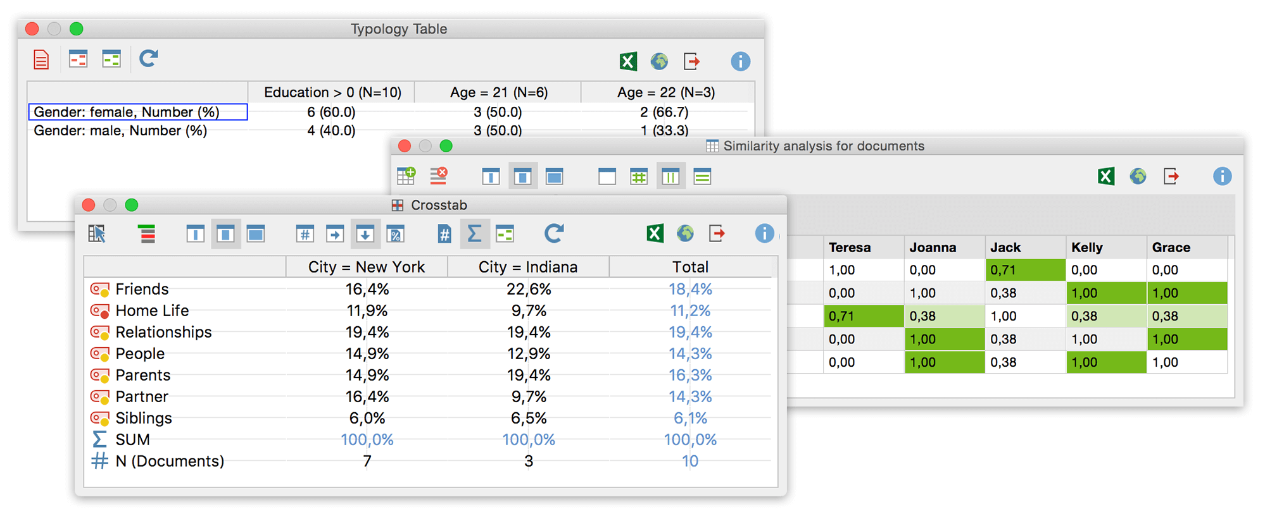This screenshot has height=521, width=1265.
Task: Refresh the Crosstab results
Action: tap(554, 233)
